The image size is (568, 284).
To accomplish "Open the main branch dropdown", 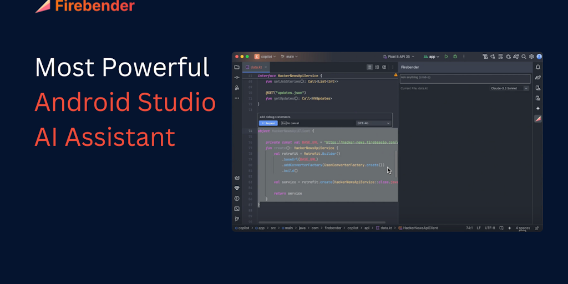I will 290,57.
